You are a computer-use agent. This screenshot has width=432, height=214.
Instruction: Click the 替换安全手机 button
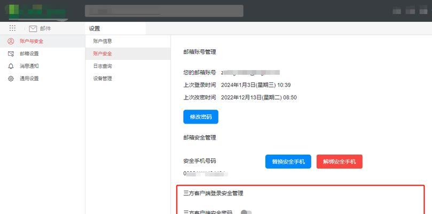[x=288, y=162]
